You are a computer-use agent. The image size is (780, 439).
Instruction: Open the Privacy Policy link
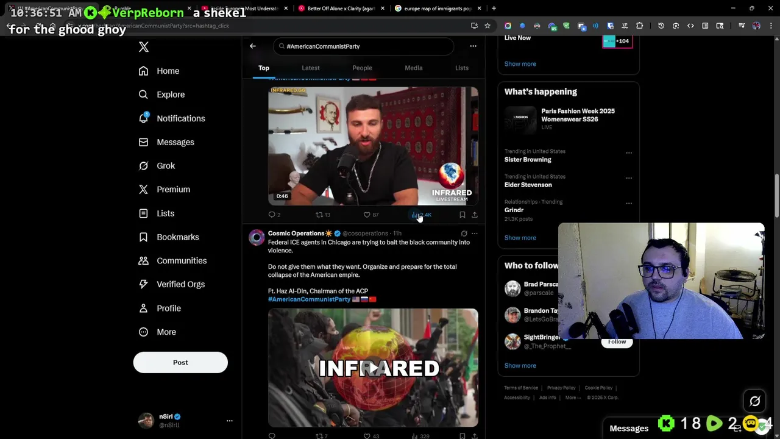pyautogui.click(x=561, y=388)
